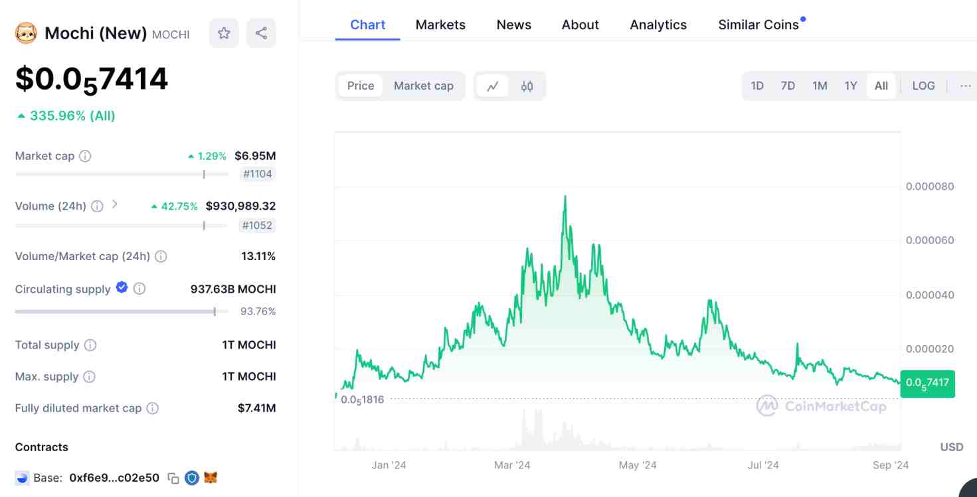The image size is (977, 497).
Task: Click the $930,989.32 volume value
Action: click(x=240, y=206)
